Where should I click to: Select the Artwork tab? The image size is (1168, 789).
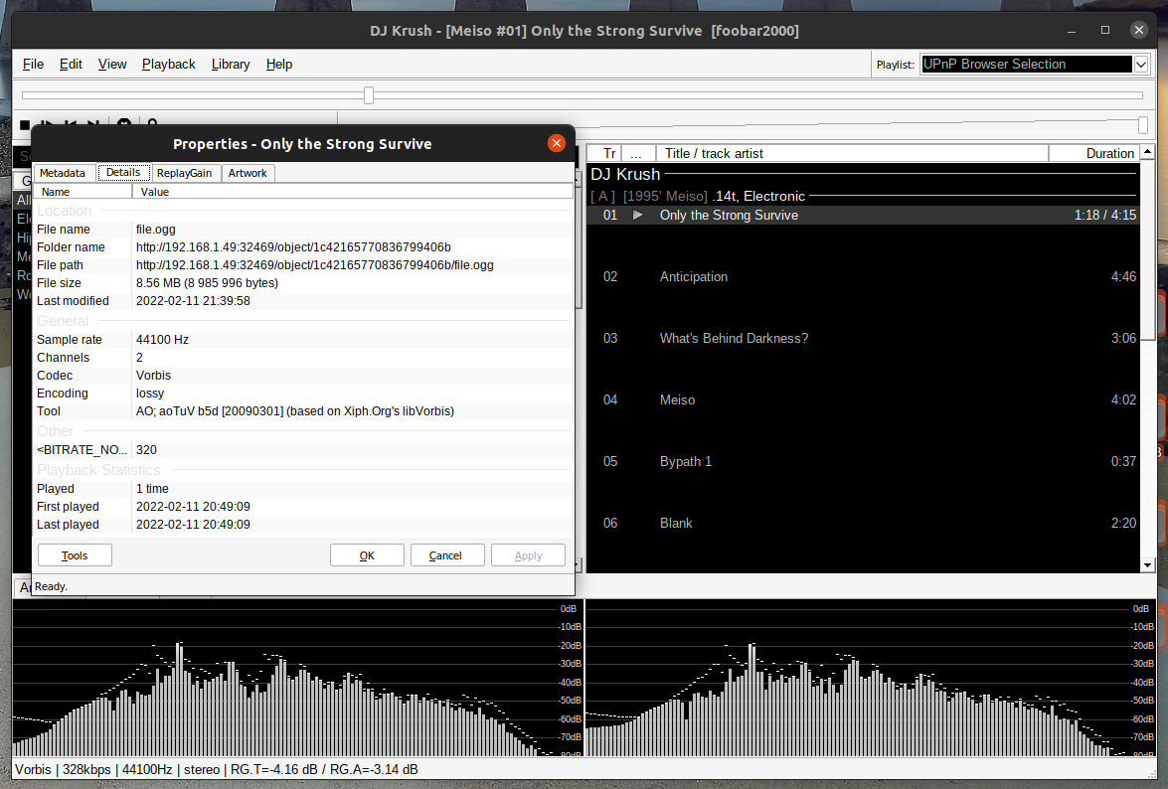248,173
